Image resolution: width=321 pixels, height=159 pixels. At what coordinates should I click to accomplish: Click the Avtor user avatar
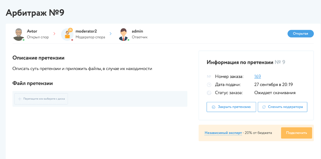coord(19,34)
